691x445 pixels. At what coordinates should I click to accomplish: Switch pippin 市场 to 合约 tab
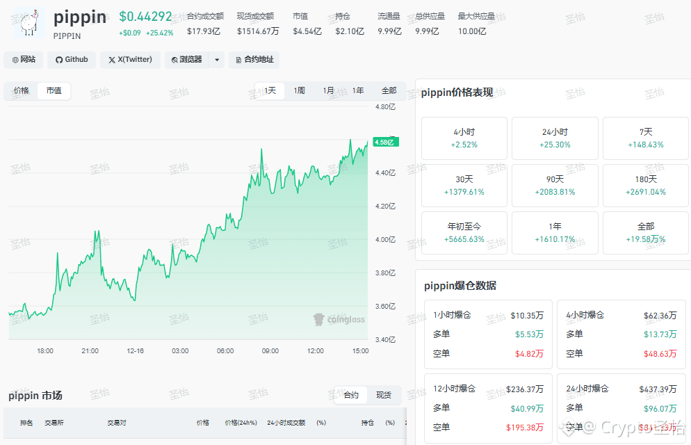(351, 395)
